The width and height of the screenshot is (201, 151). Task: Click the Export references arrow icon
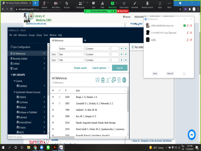(x=114, y=80)
